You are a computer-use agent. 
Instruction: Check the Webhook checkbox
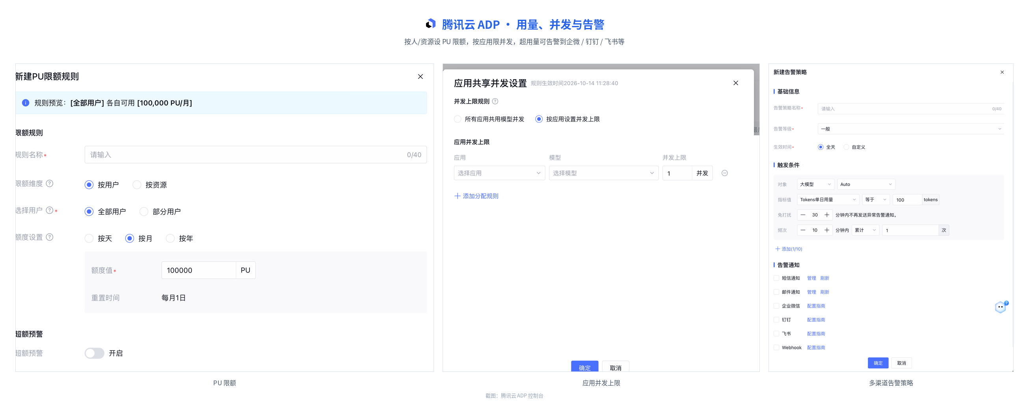tap(776, 348)
